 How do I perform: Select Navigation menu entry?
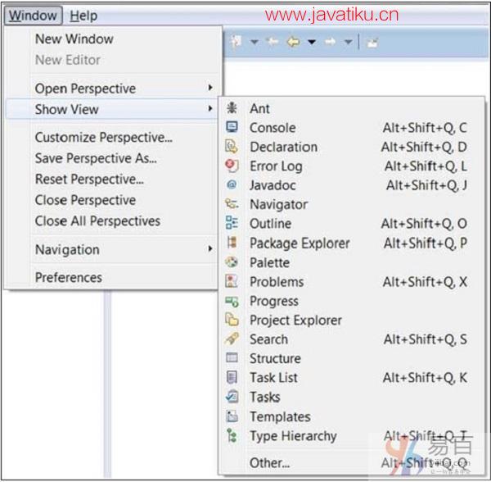112,250
